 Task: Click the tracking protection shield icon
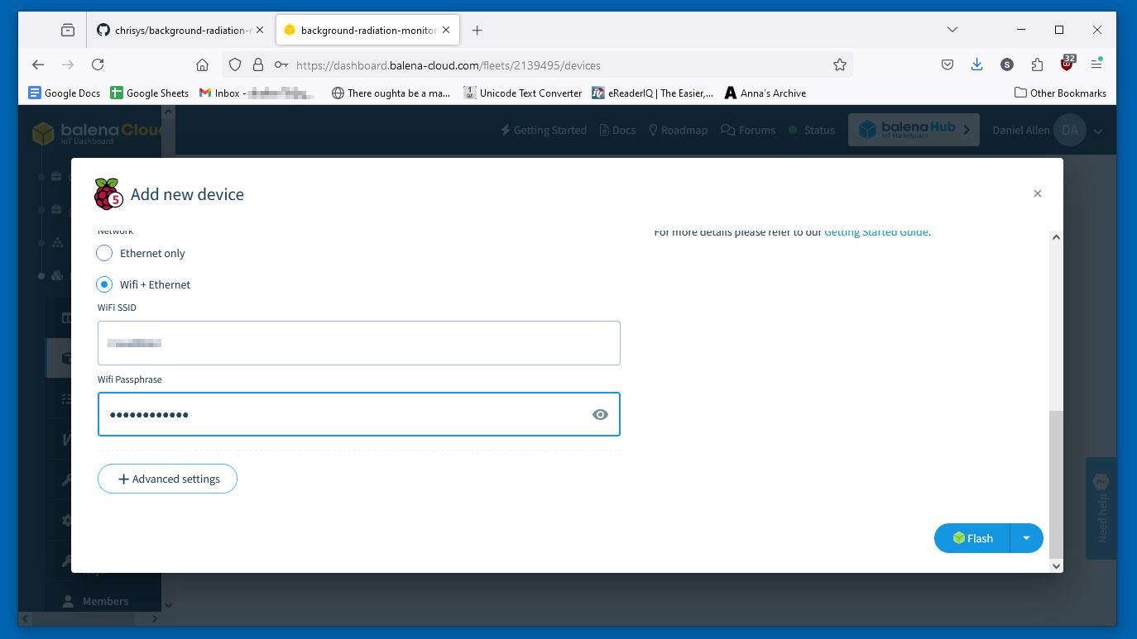(235, 64)
